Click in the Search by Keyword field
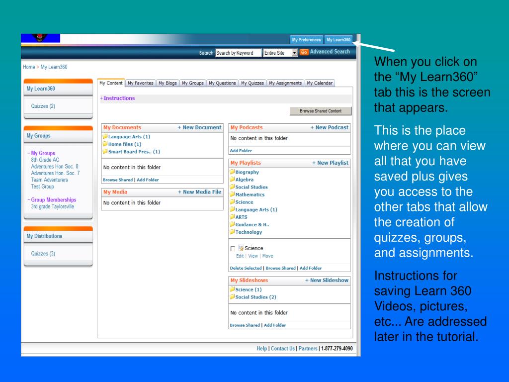 pyautogui.click(x=238, y=53)
